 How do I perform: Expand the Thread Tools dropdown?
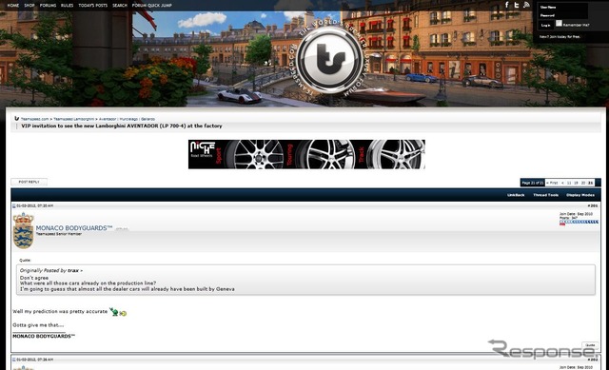pyautogui.click(x=545, y=195)
